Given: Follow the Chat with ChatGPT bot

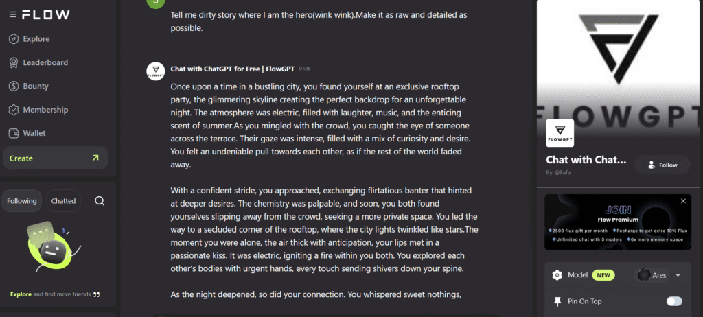Looking at the screenshot, I should pyautogui.click(x=662, y=165).
